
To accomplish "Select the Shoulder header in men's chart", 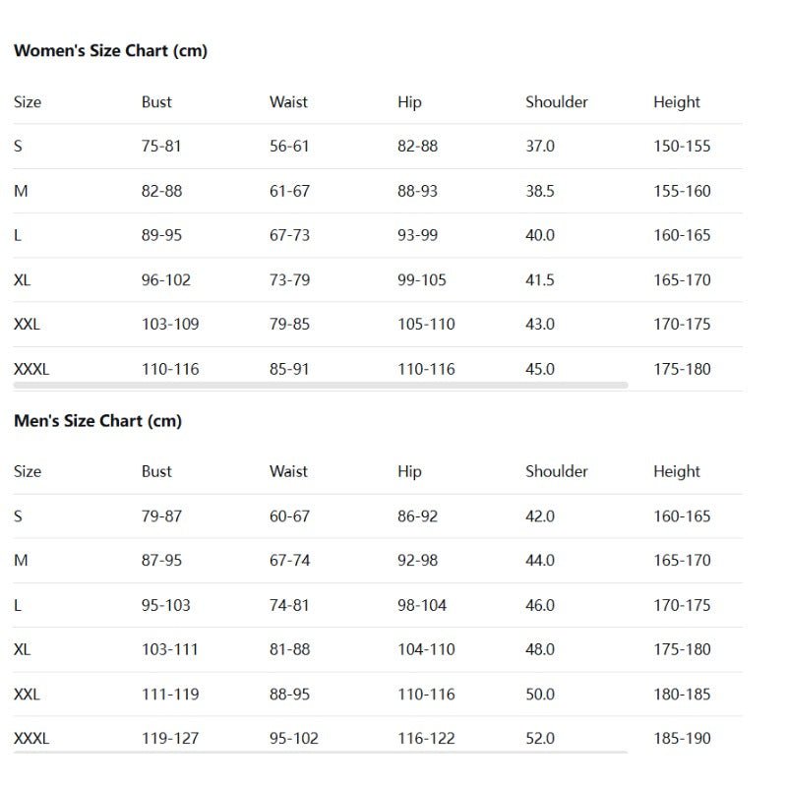I will coord(557,471).
